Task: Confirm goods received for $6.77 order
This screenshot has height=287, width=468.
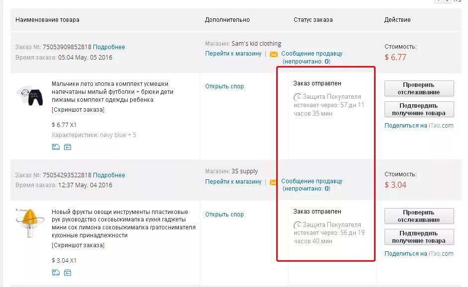Action: click(419, 109)
